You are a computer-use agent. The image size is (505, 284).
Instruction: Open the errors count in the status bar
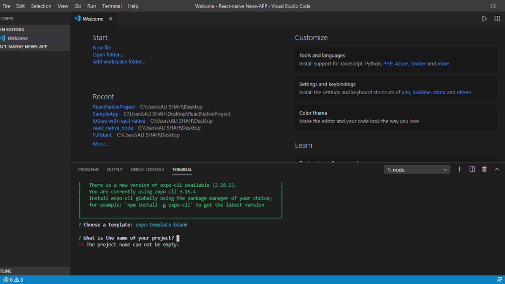tap(8, 280)
